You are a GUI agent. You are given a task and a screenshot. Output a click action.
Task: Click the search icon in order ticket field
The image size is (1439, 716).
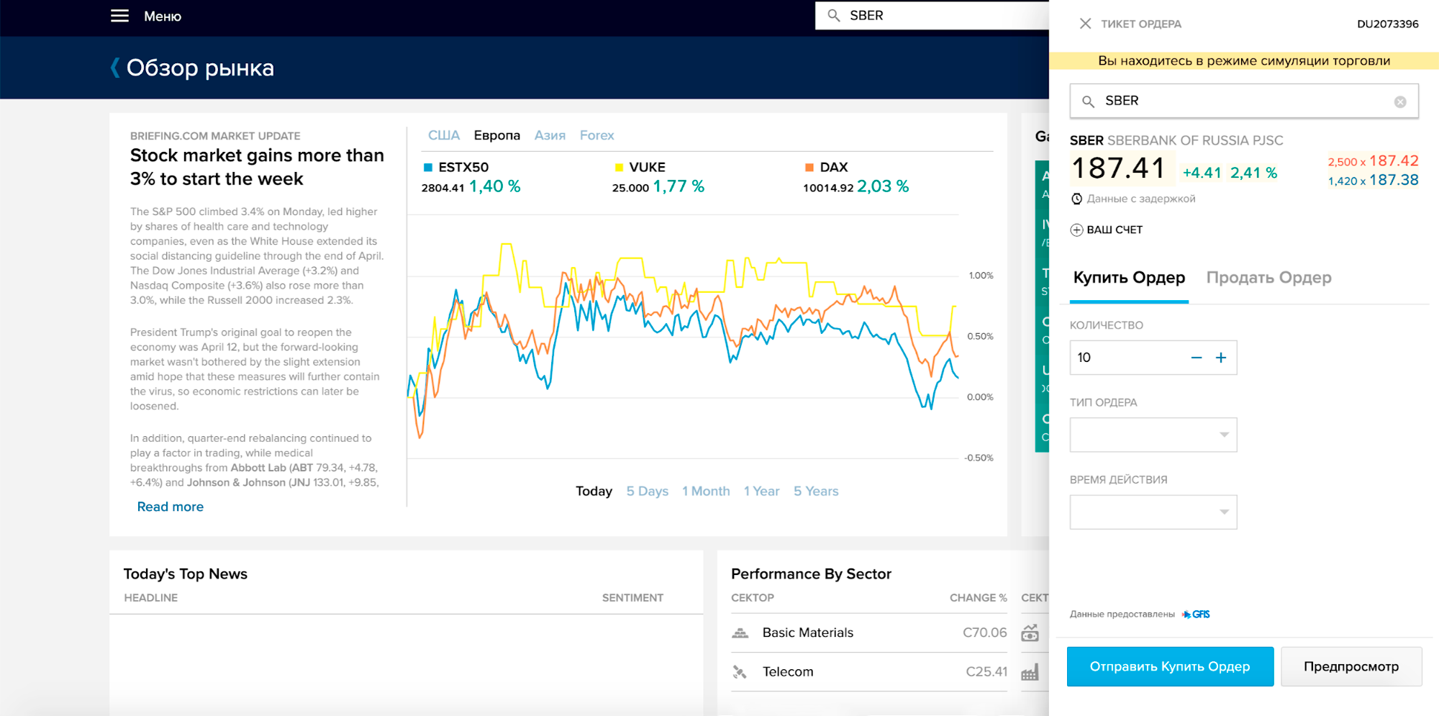[1089, 101]
